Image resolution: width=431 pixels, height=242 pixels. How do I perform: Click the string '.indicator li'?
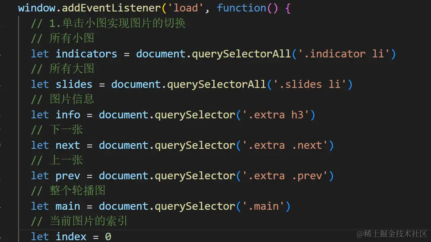pyautogui.click(x=344, y=54)
